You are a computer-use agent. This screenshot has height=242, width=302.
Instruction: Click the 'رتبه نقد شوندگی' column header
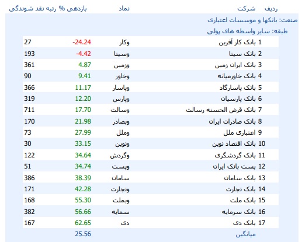point(33,9)
